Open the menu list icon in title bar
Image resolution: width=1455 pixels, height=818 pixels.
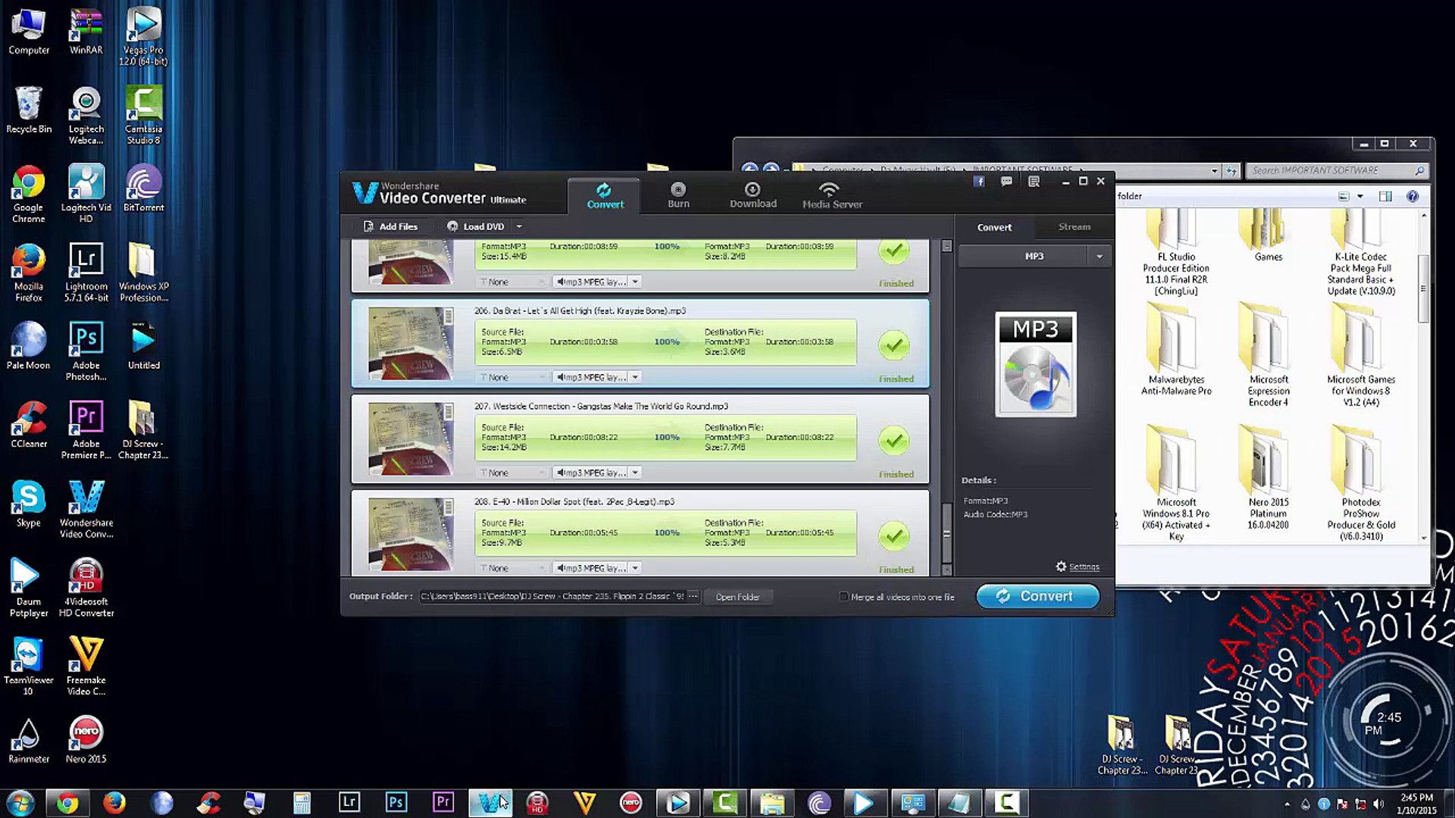1034,181
